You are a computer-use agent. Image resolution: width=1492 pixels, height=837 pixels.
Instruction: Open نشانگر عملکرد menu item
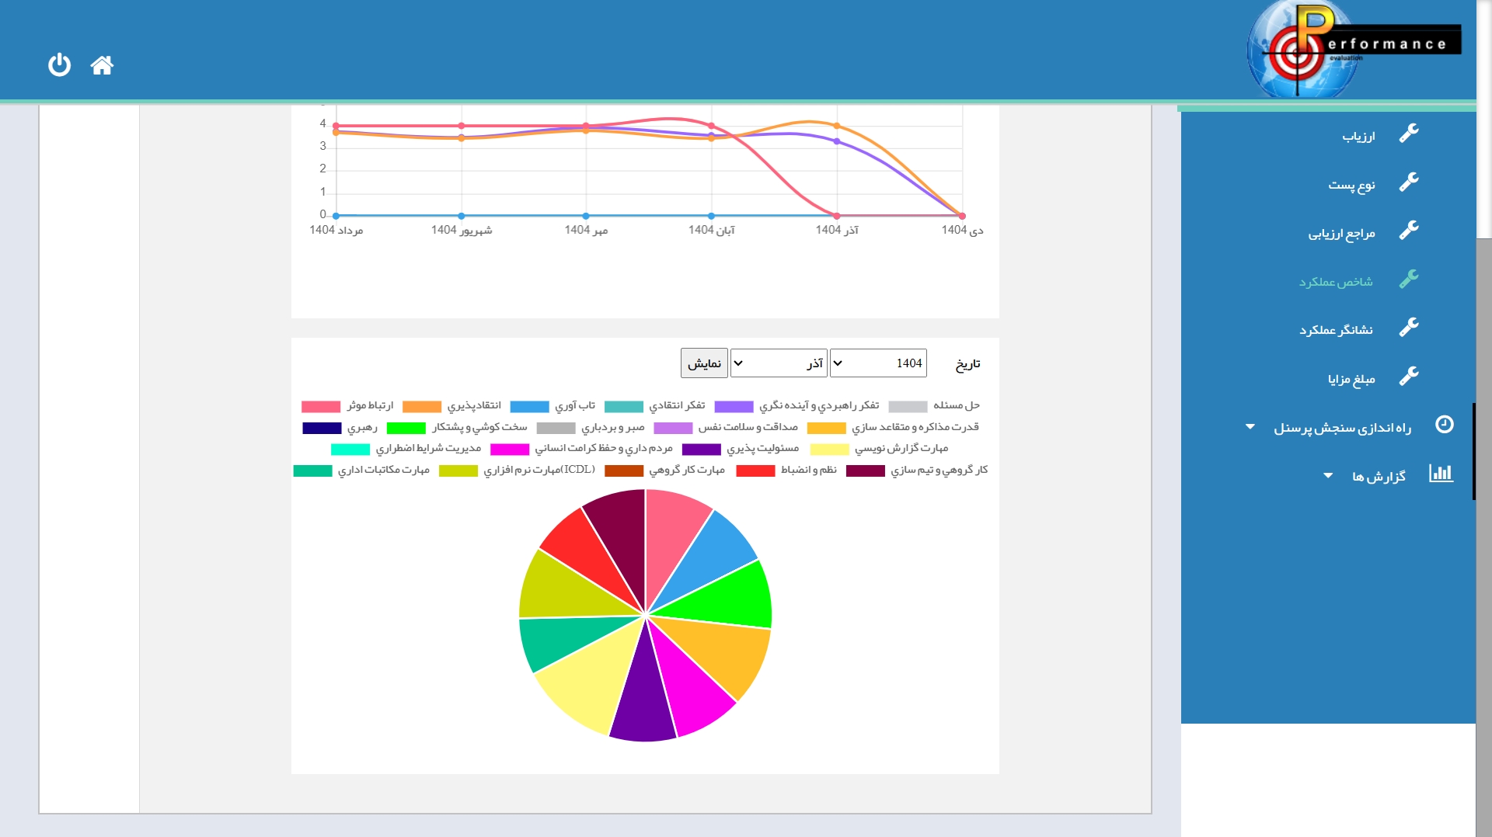pyautogui.click(x=1335, y=330)
